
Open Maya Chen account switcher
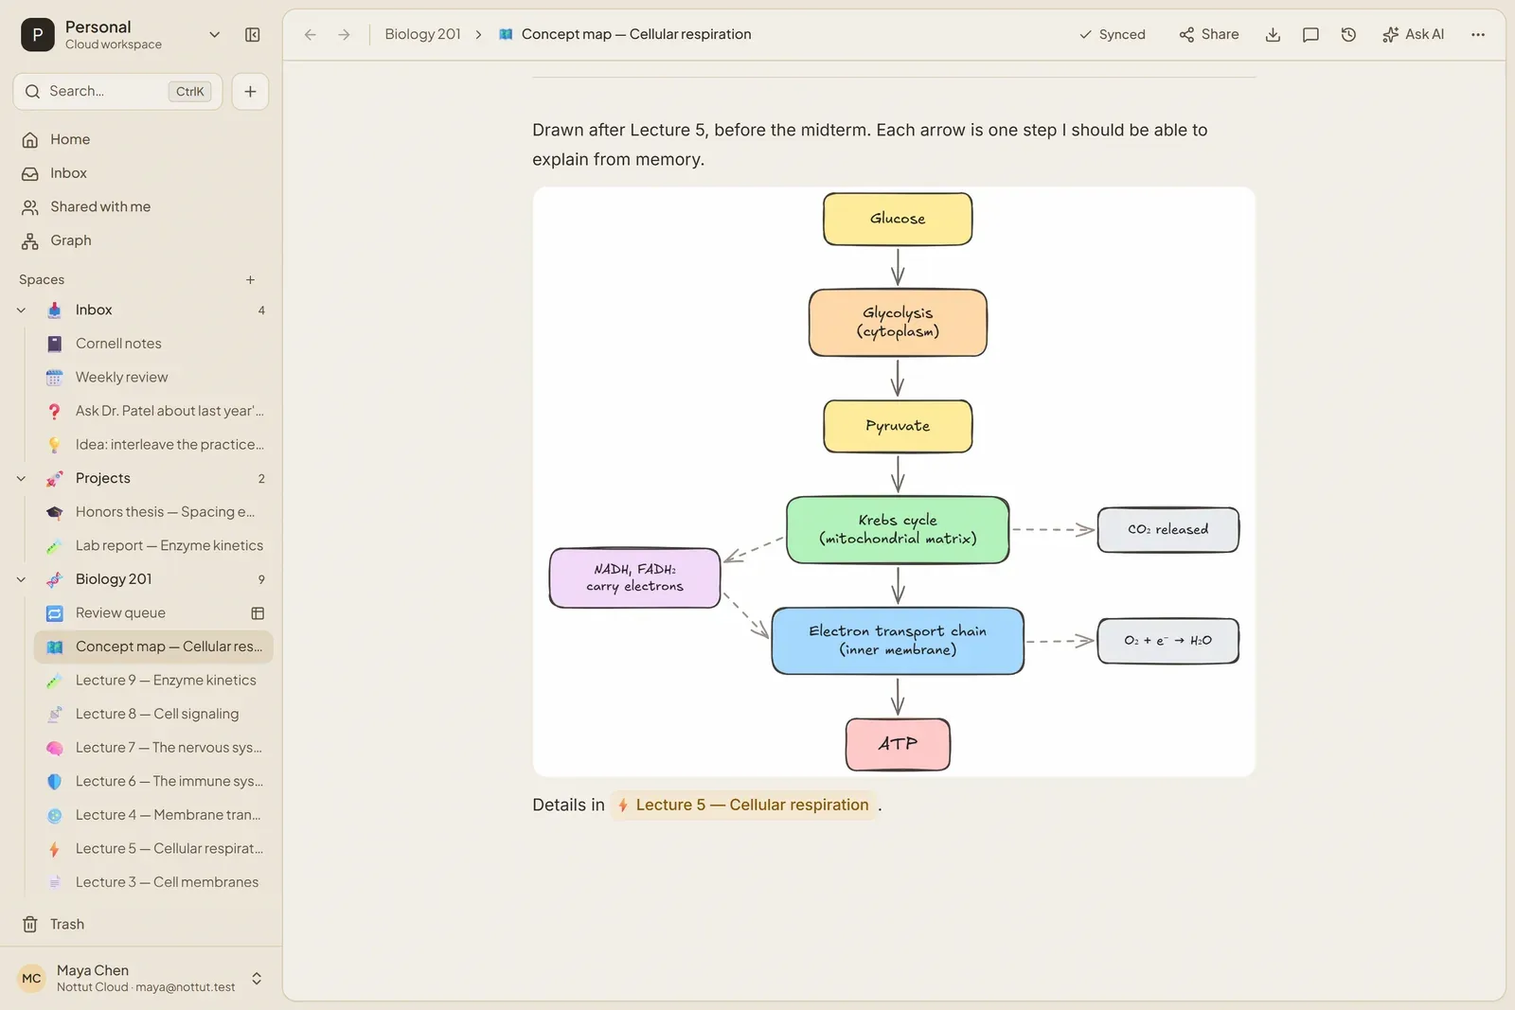point(141,979)
